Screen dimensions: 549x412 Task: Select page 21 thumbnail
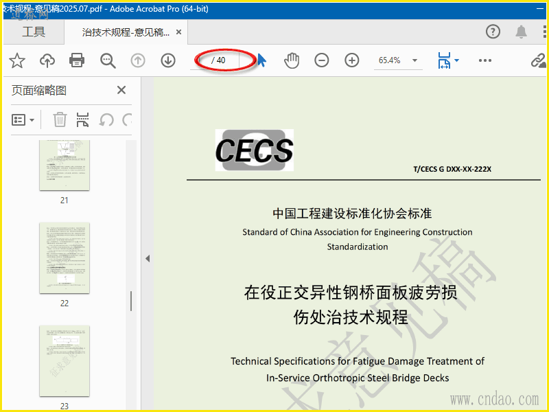click(x=65, y=165)
